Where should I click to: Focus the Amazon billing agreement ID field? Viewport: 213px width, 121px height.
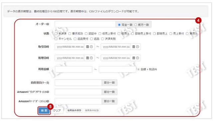78,92
